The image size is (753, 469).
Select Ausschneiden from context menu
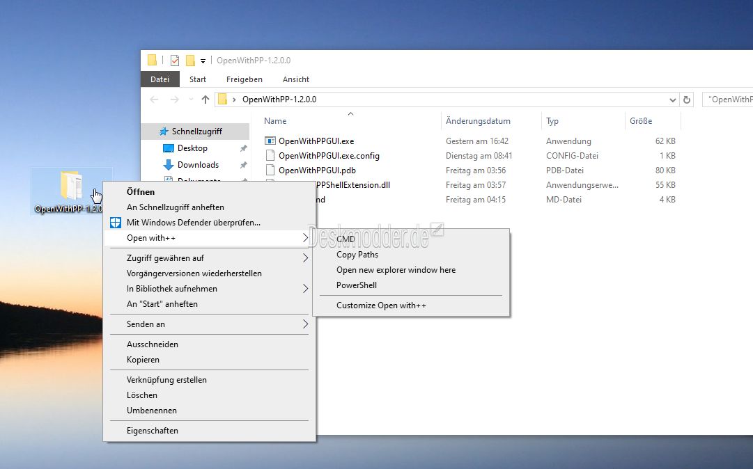pos(210,344)
